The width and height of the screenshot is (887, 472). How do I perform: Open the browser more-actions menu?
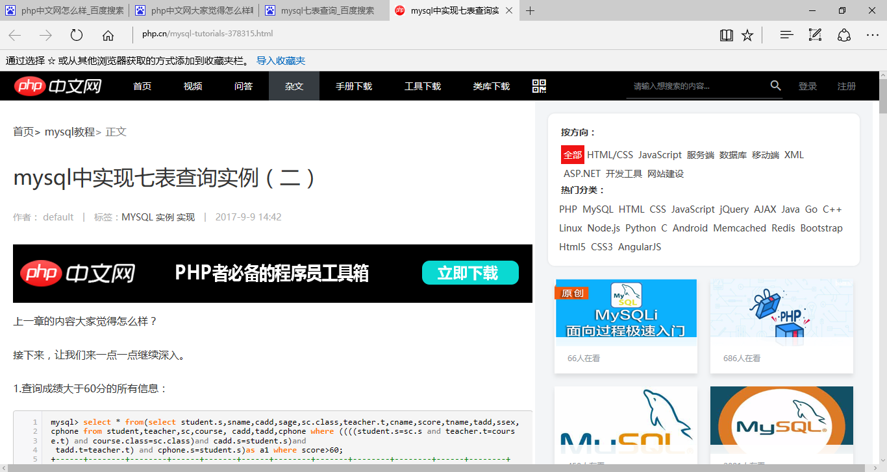(x=872, y=35)
